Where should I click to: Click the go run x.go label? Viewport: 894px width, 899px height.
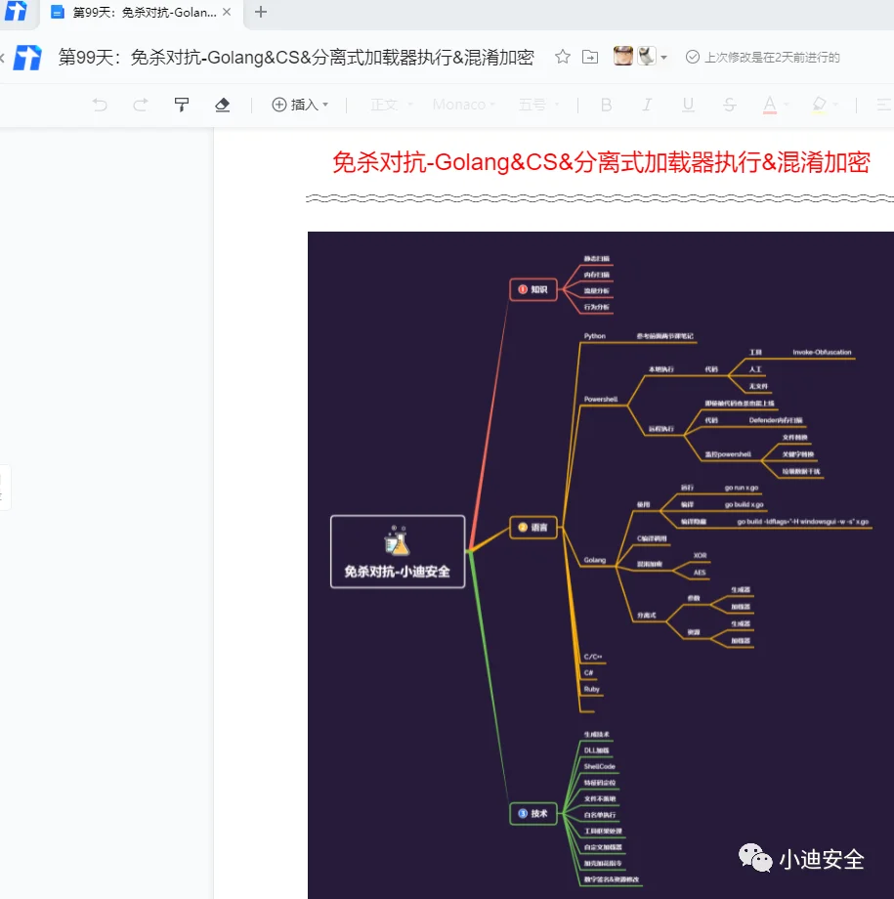click(x=741, y=488)
